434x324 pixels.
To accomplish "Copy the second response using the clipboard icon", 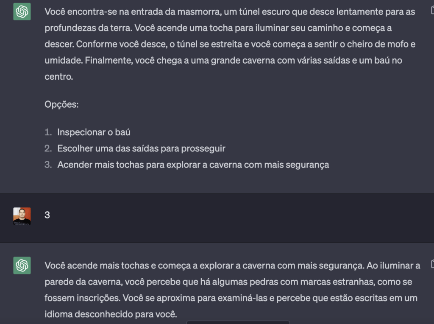I will (x=432, y=264).
